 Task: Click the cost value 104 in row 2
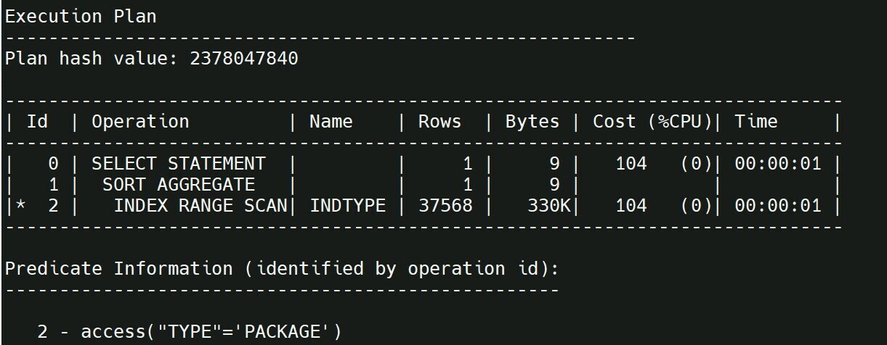[x=631, y=206]
